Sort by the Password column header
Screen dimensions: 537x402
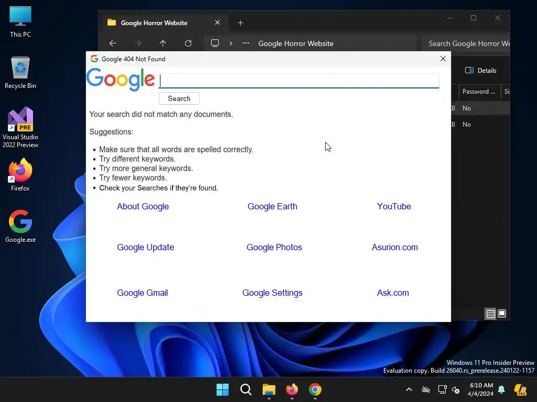pyautogui.click(x=479, y=91)
